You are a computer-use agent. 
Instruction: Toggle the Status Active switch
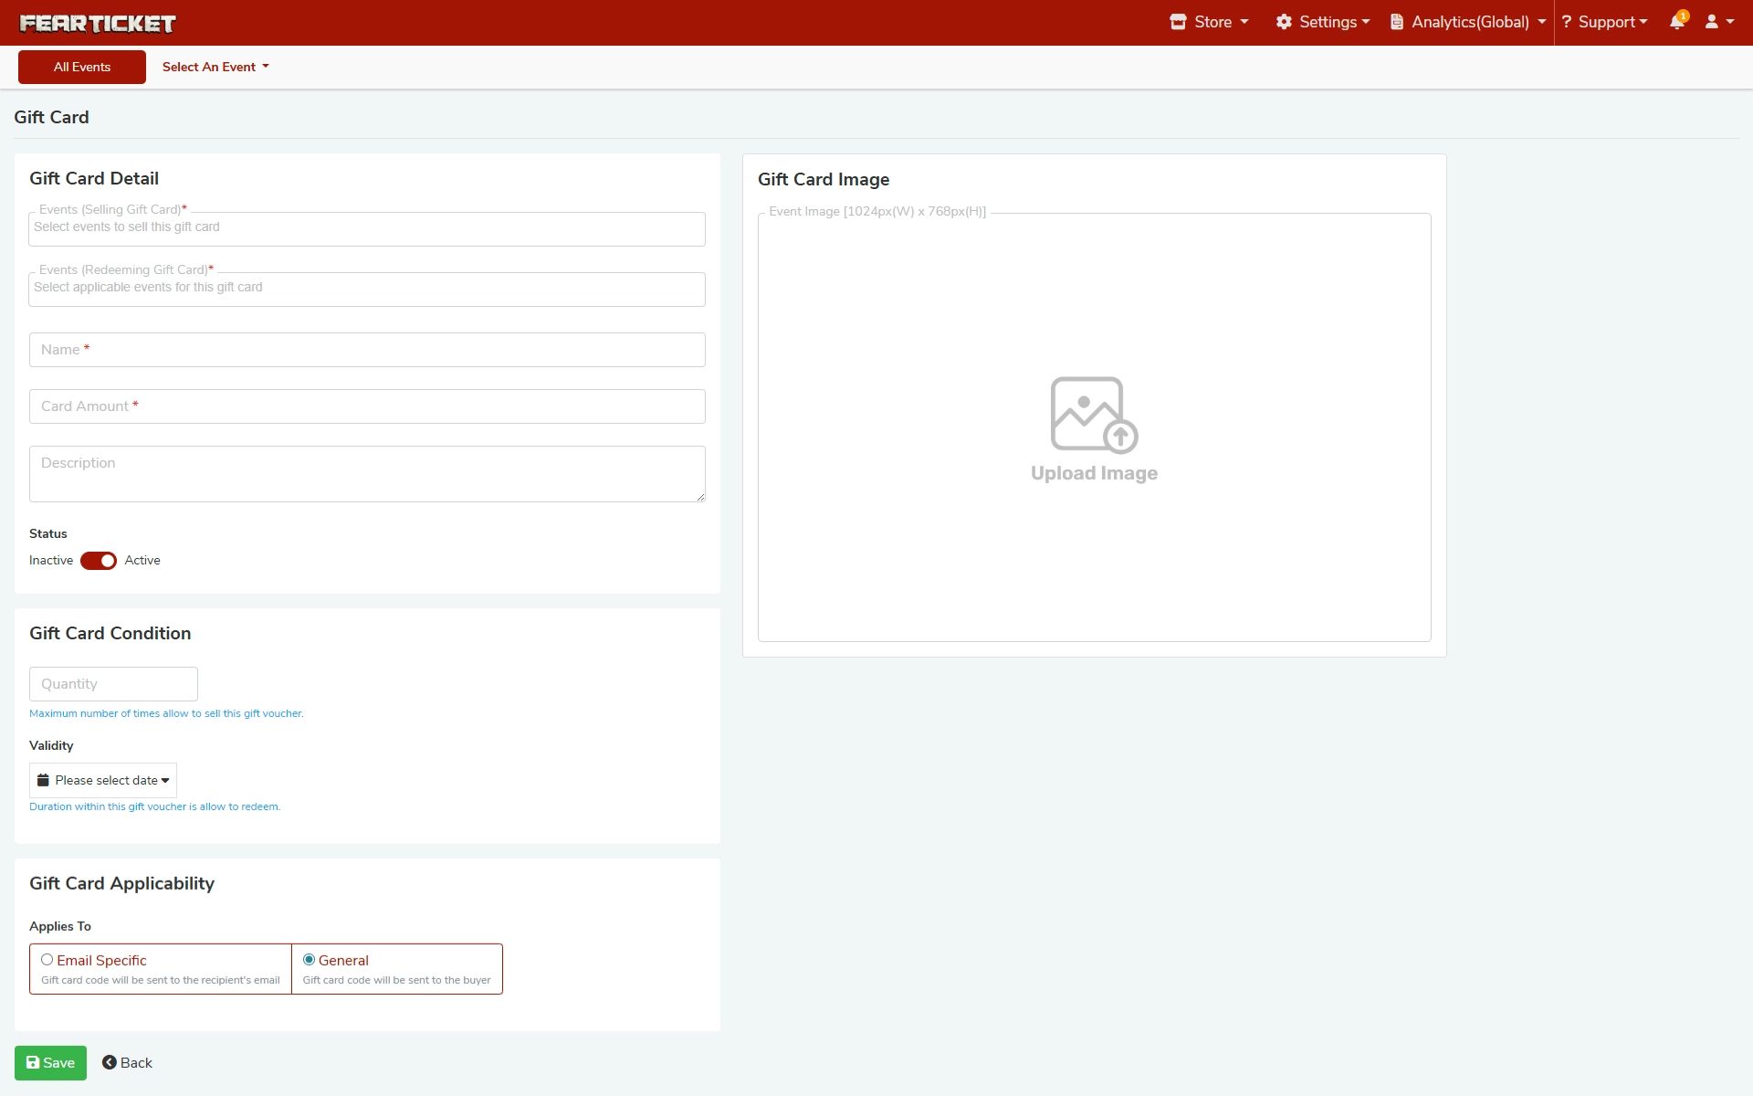pos(99,561)
